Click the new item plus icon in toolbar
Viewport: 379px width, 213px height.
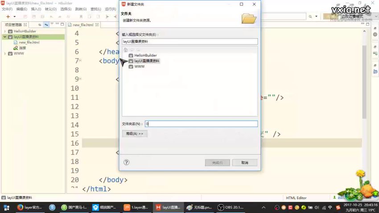(x=8, y=16)
